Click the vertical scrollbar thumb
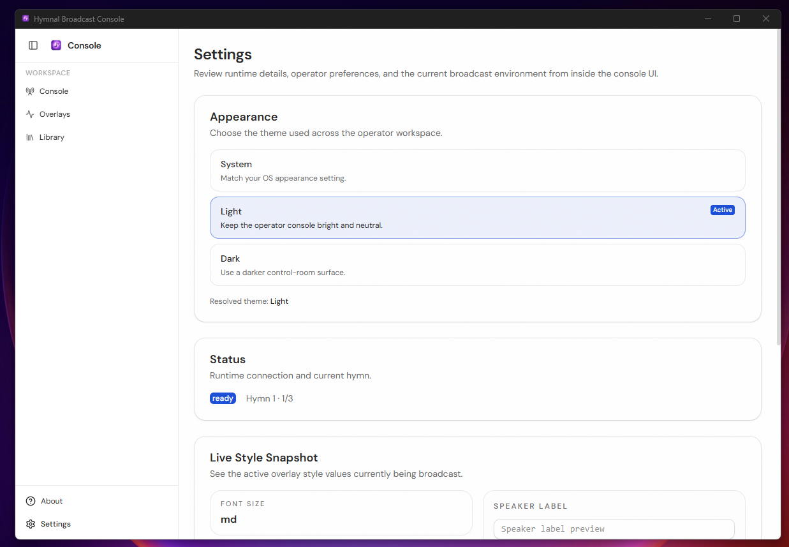This screenshot has height=547, width=789. (778, 187)
